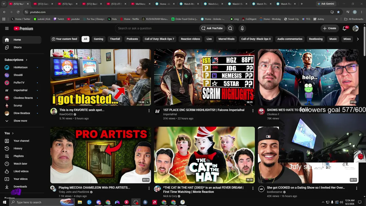The height and width of the screenshot is (206, 366).
Task: Open Your channel in sidebar
Action: pos(22,141)
